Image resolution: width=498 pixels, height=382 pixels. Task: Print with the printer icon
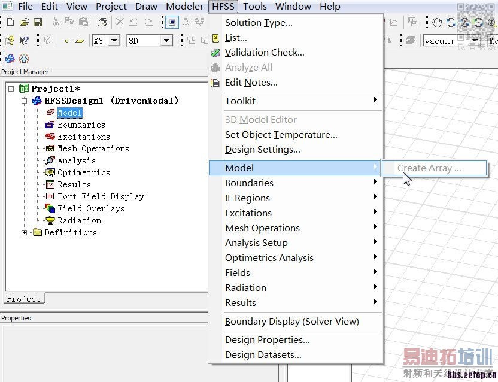pos(102,22)
